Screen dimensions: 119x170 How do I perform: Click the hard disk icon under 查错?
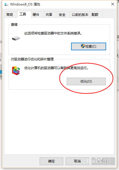(x=16, y=38)
